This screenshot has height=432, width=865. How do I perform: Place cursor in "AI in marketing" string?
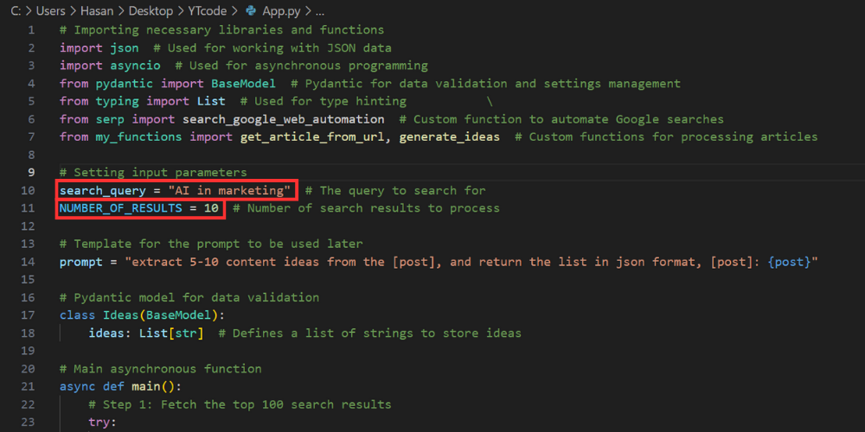click(x=229, y=191)
